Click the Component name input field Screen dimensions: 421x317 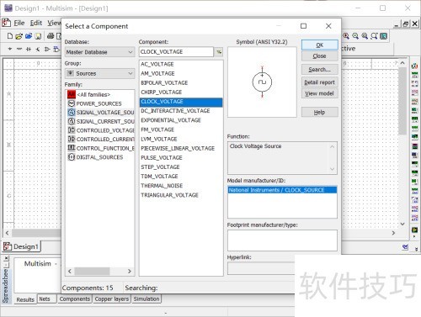(176, 52)
